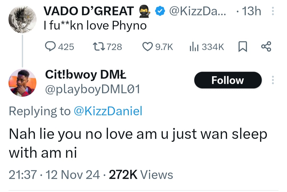Open more options for VADO D'GREAT post

pos(272,11)
